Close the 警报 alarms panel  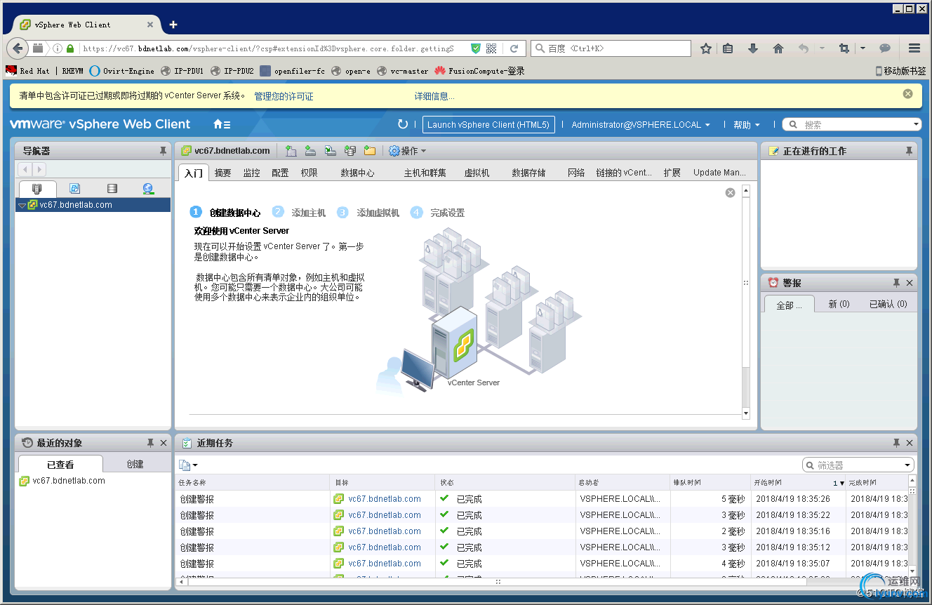[910, 283]
